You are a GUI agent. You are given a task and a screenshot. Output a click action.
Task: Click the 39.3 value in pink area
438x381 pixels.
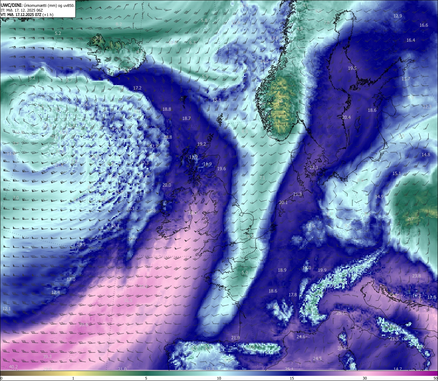[47, 356]
